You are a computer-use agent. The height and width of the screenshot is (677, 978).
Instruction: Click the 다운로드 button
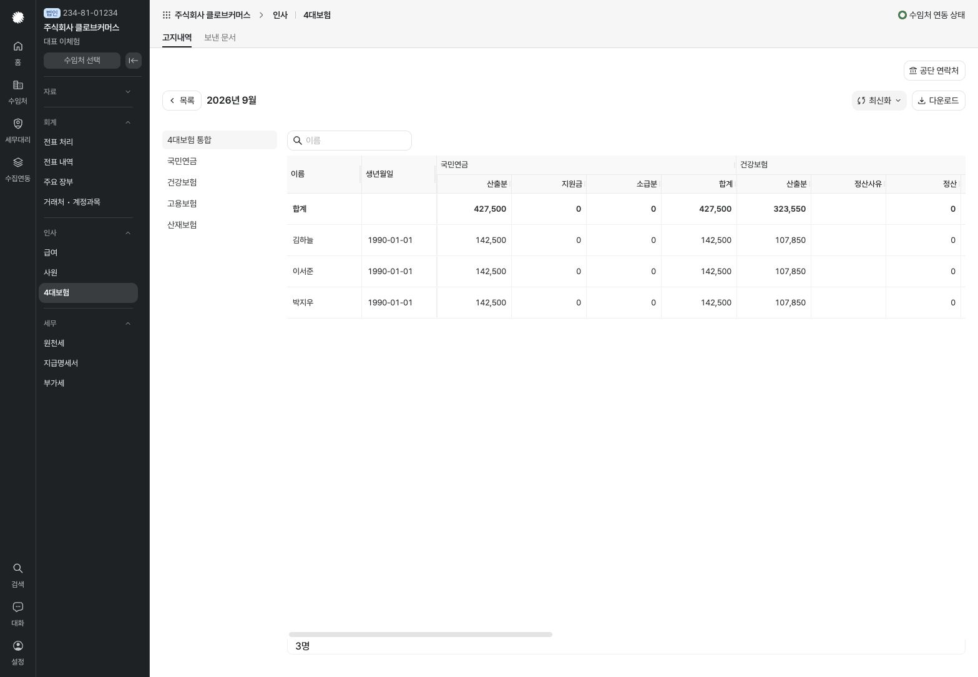939,101
